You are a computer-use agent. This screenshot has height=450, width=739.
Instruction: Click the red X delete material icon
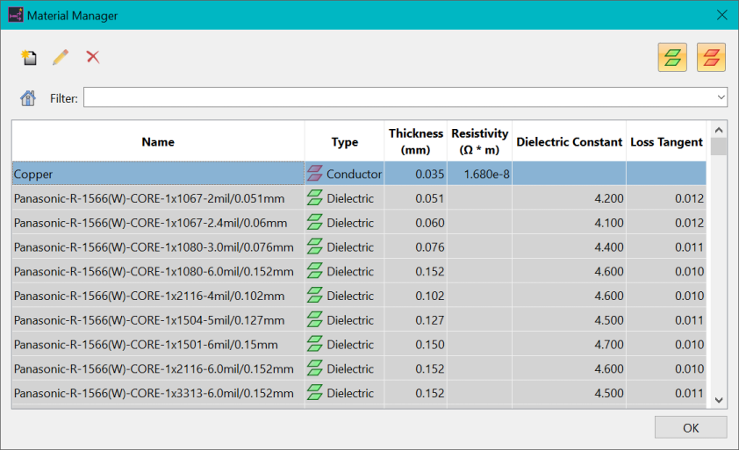click(93, 57)
